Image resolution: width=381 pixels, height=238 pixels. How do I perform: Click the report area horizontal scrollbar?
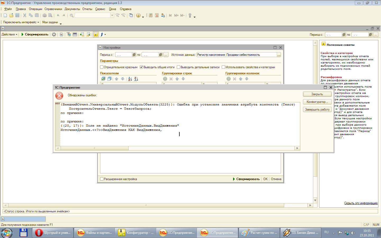pyautogui.click(x=146, y=205)
